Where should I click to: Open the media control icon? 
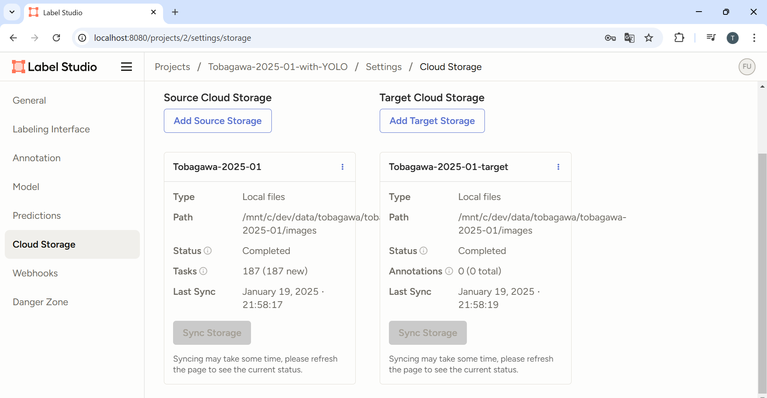click(711, 38)
